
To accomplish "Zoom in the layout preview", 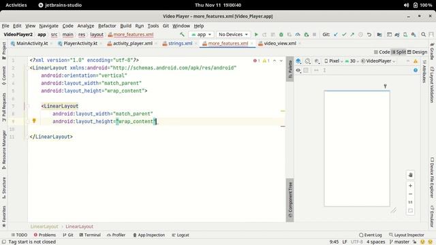I will 410,186.
